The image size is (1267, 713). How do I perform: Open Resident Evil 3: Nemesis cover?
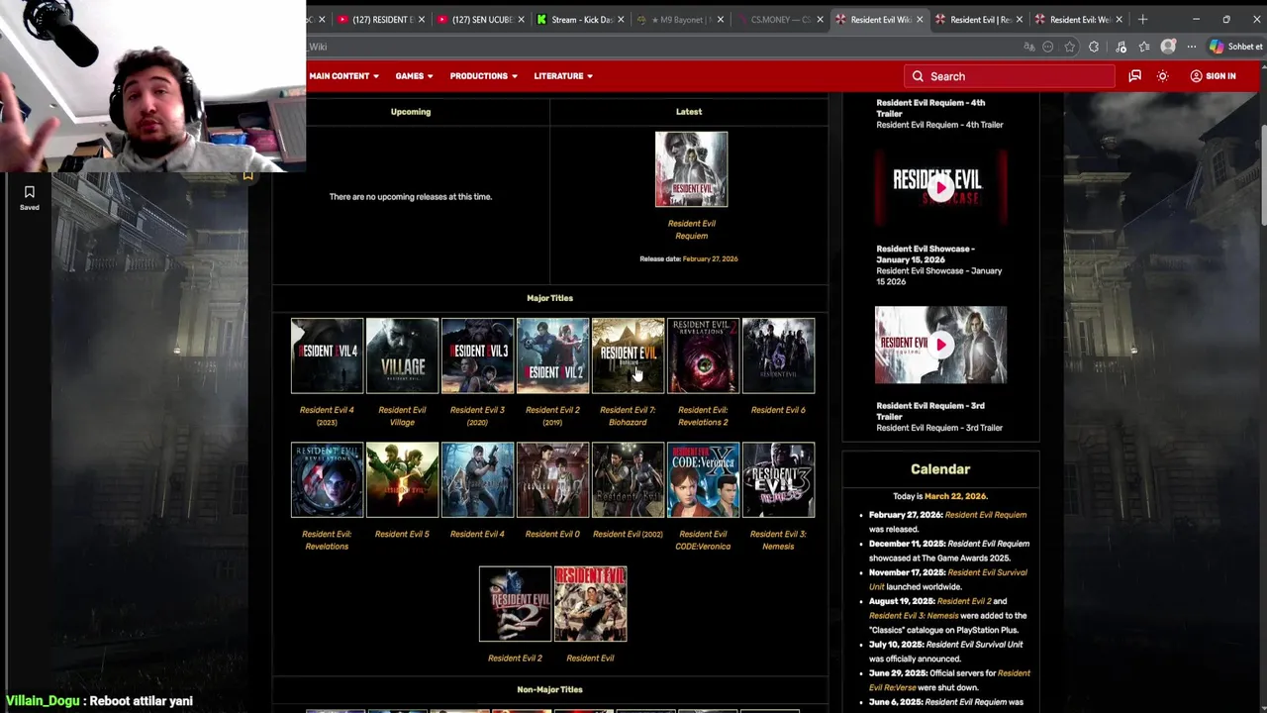(778, 480)
